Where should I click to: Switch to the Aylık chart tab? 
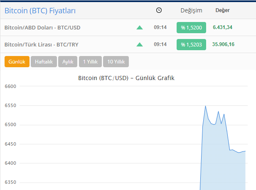pyautogui.click(x=68, y=61)
